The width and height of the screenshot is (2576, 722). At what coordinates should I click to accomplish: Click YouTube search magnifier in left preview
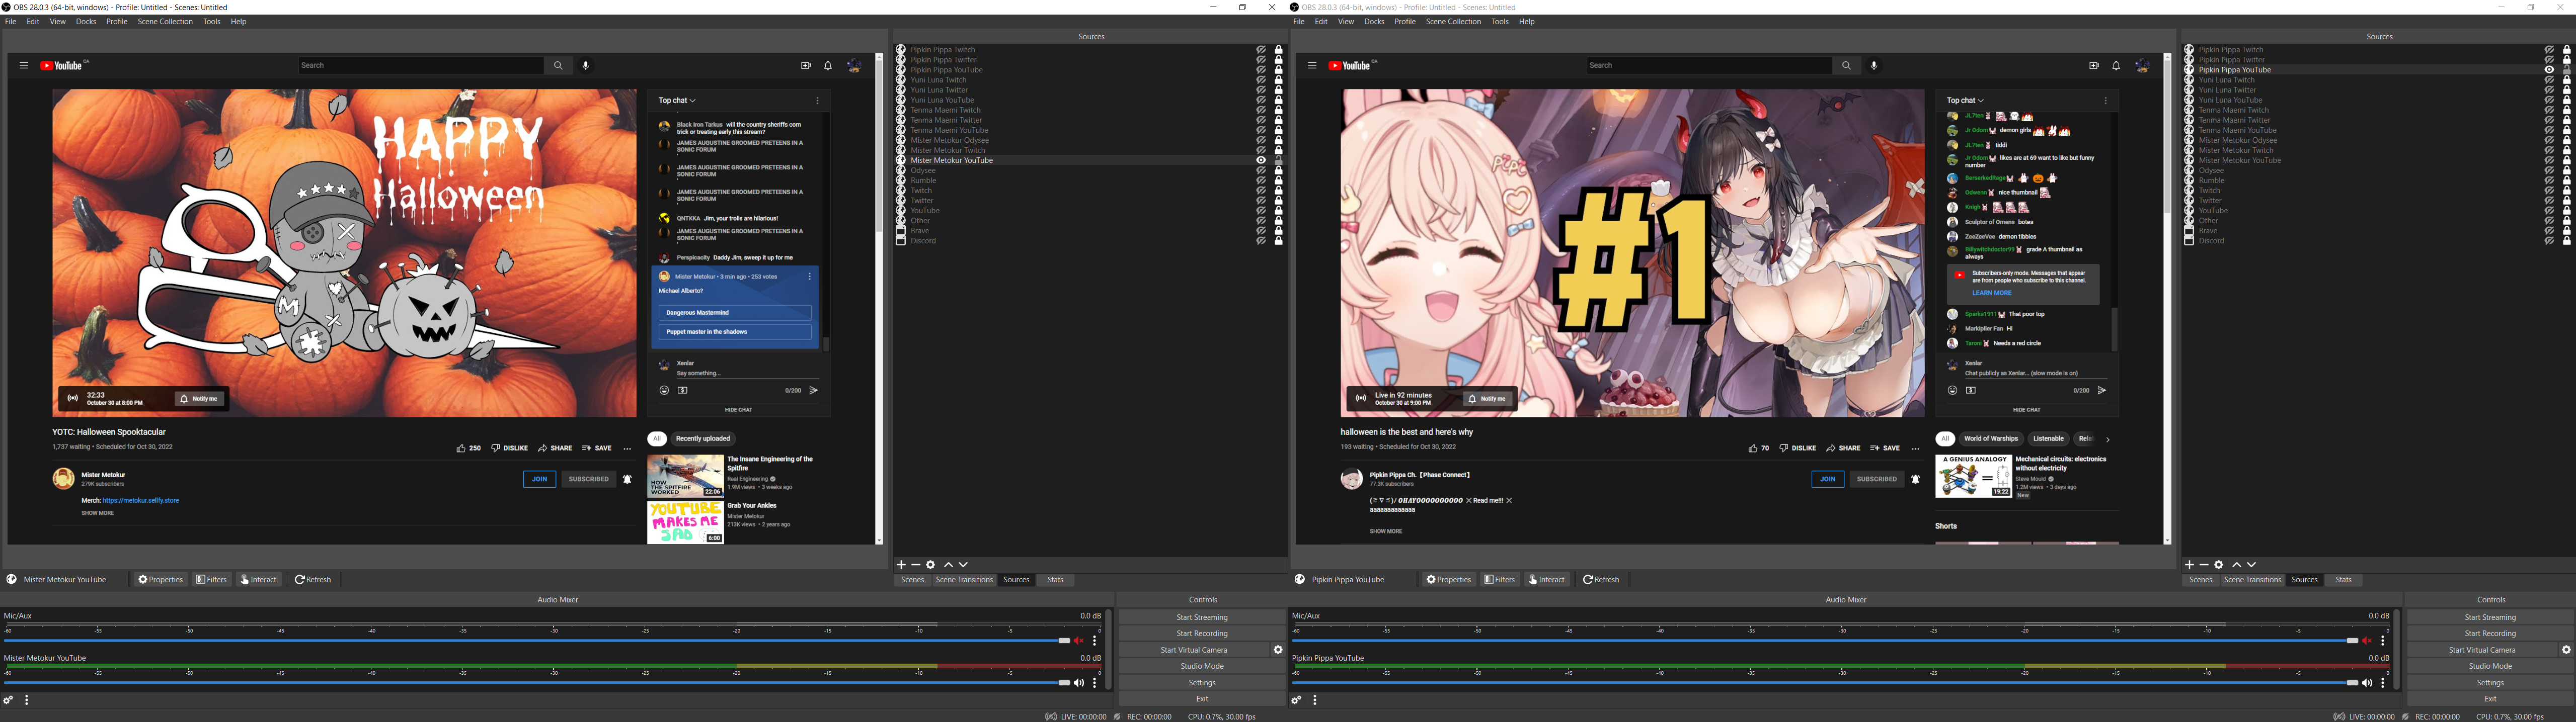point(558,66)
